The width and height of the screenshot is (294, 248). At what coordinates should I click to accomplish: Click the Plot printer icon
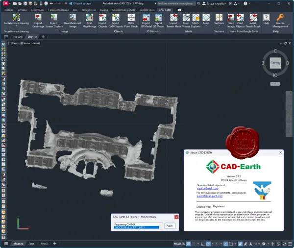coord(46,3)
